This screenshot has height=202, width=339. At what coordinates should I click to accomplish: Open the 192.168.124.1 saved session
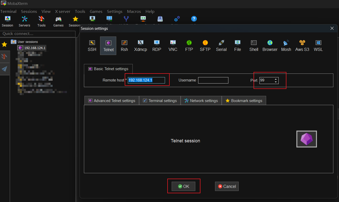[x=35, y=48]
